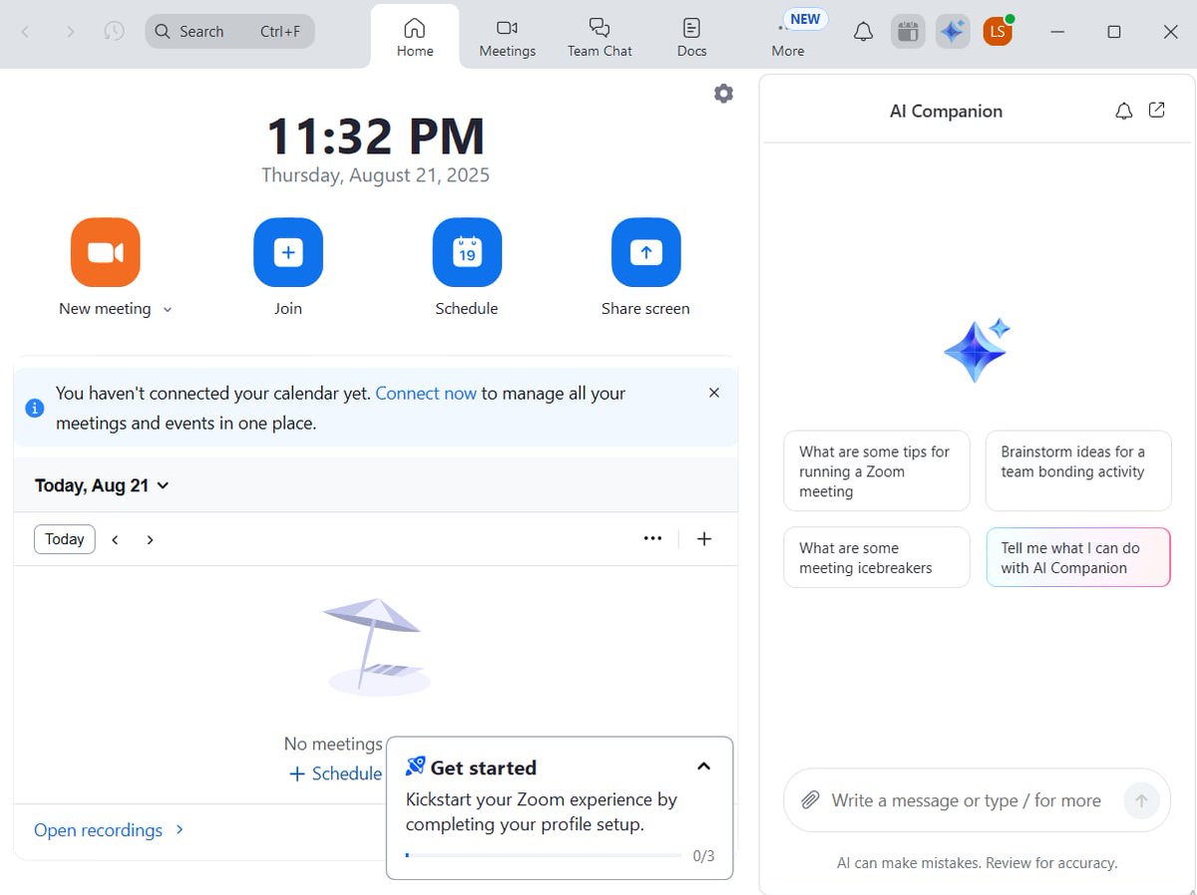Screen dimensions: 1197x895
Task: Expand the New meeting options arrow
Action: click(168, 310)
